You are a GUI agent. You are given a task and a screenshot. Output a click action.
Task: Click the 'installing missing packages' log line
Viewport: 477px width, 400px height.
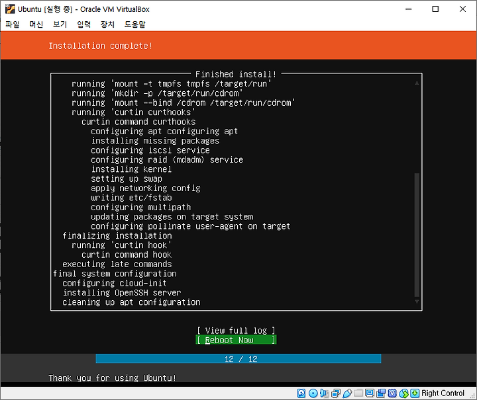[x=155, y=141]
